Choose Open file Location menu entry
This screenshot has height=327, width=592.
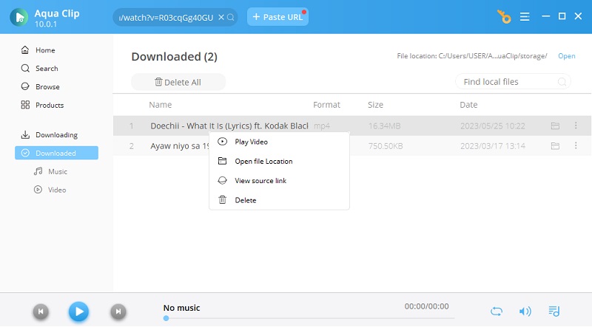click(x=279, y=161)
